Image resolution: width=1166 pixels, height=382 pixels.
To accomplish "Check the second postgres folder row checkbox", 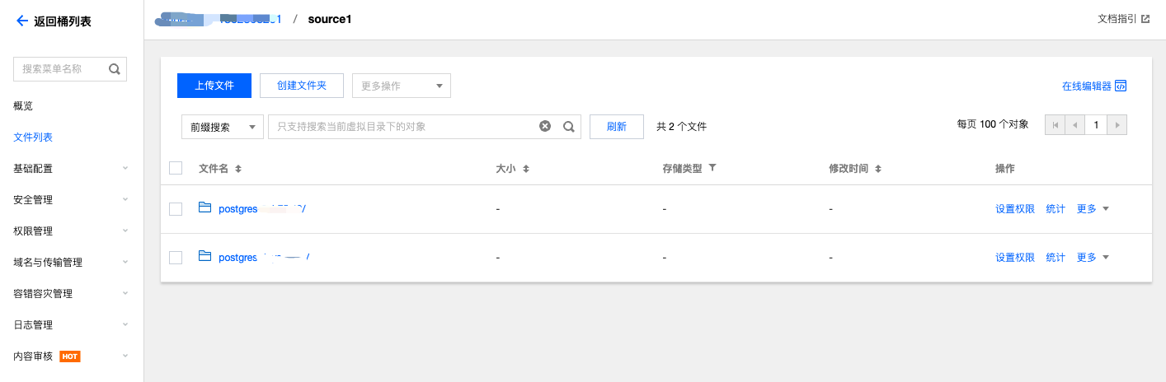I will click(x=176, y=258).
